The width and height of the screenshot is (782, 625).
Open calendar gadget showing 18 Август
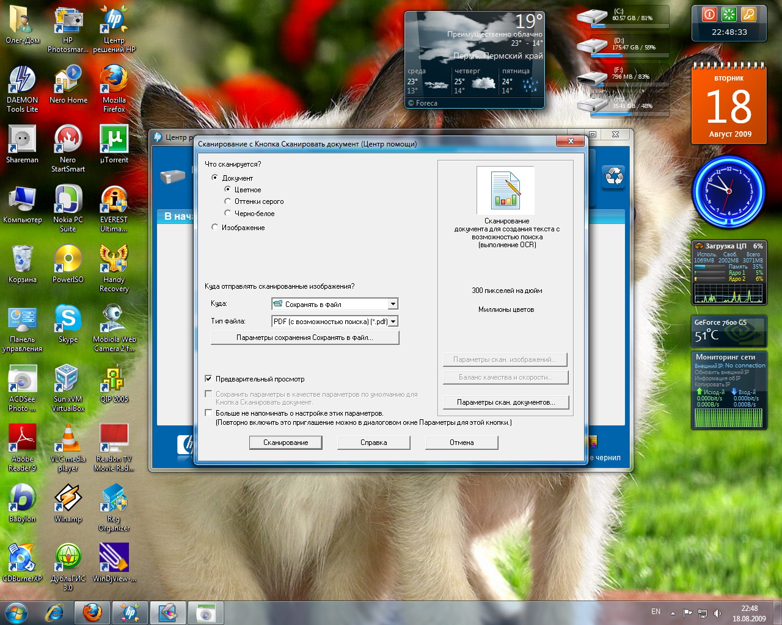(x=729, y=104)
